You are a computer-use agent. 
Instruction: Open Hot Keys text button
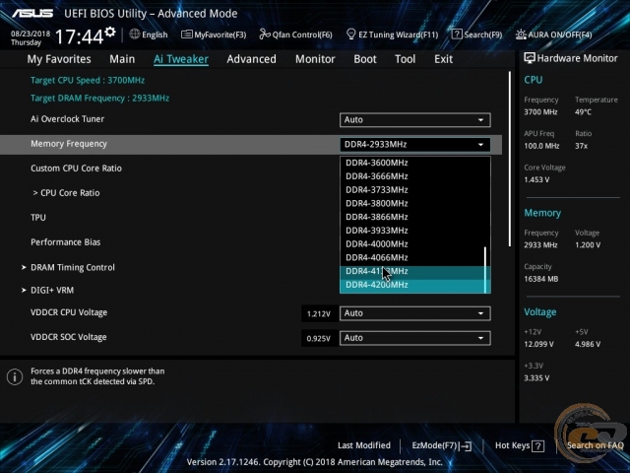coord(512,445)
